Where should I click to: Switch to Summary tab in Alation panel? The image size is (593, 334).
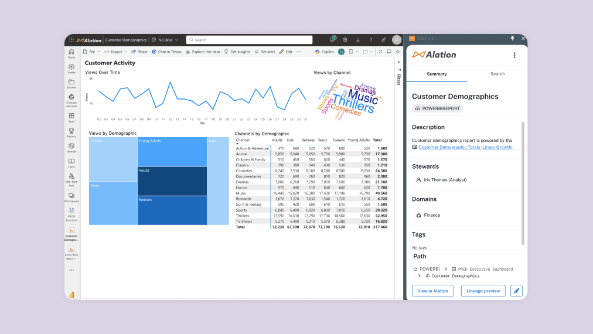click(437, 74)
